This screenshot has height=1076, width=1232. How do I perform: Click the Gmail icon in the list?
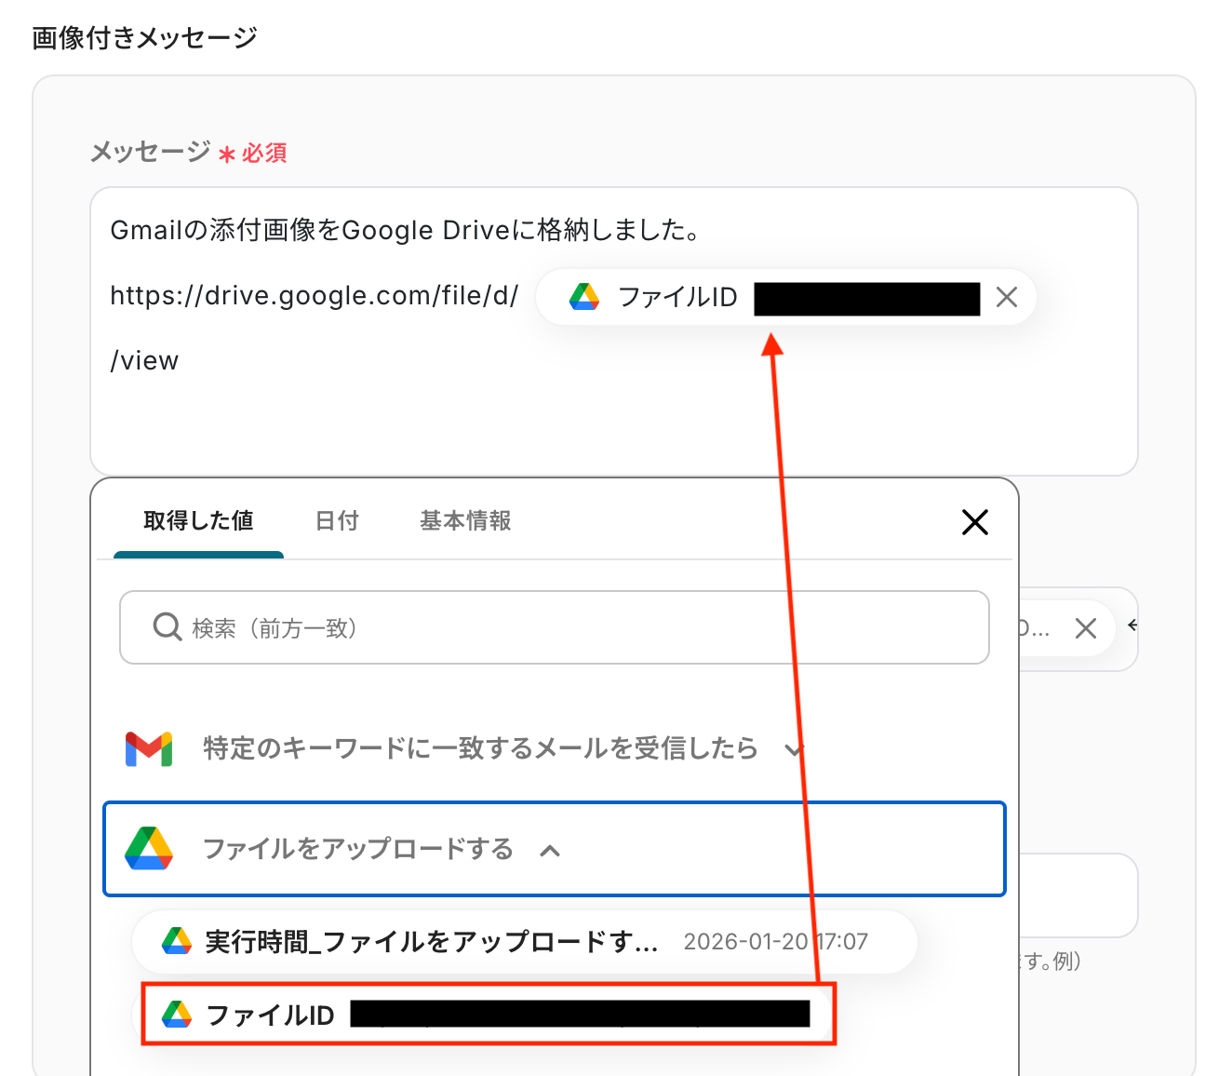149,748
